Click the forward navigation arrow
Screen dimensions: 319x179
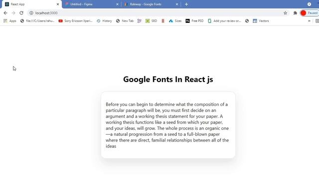click(13, 13)
